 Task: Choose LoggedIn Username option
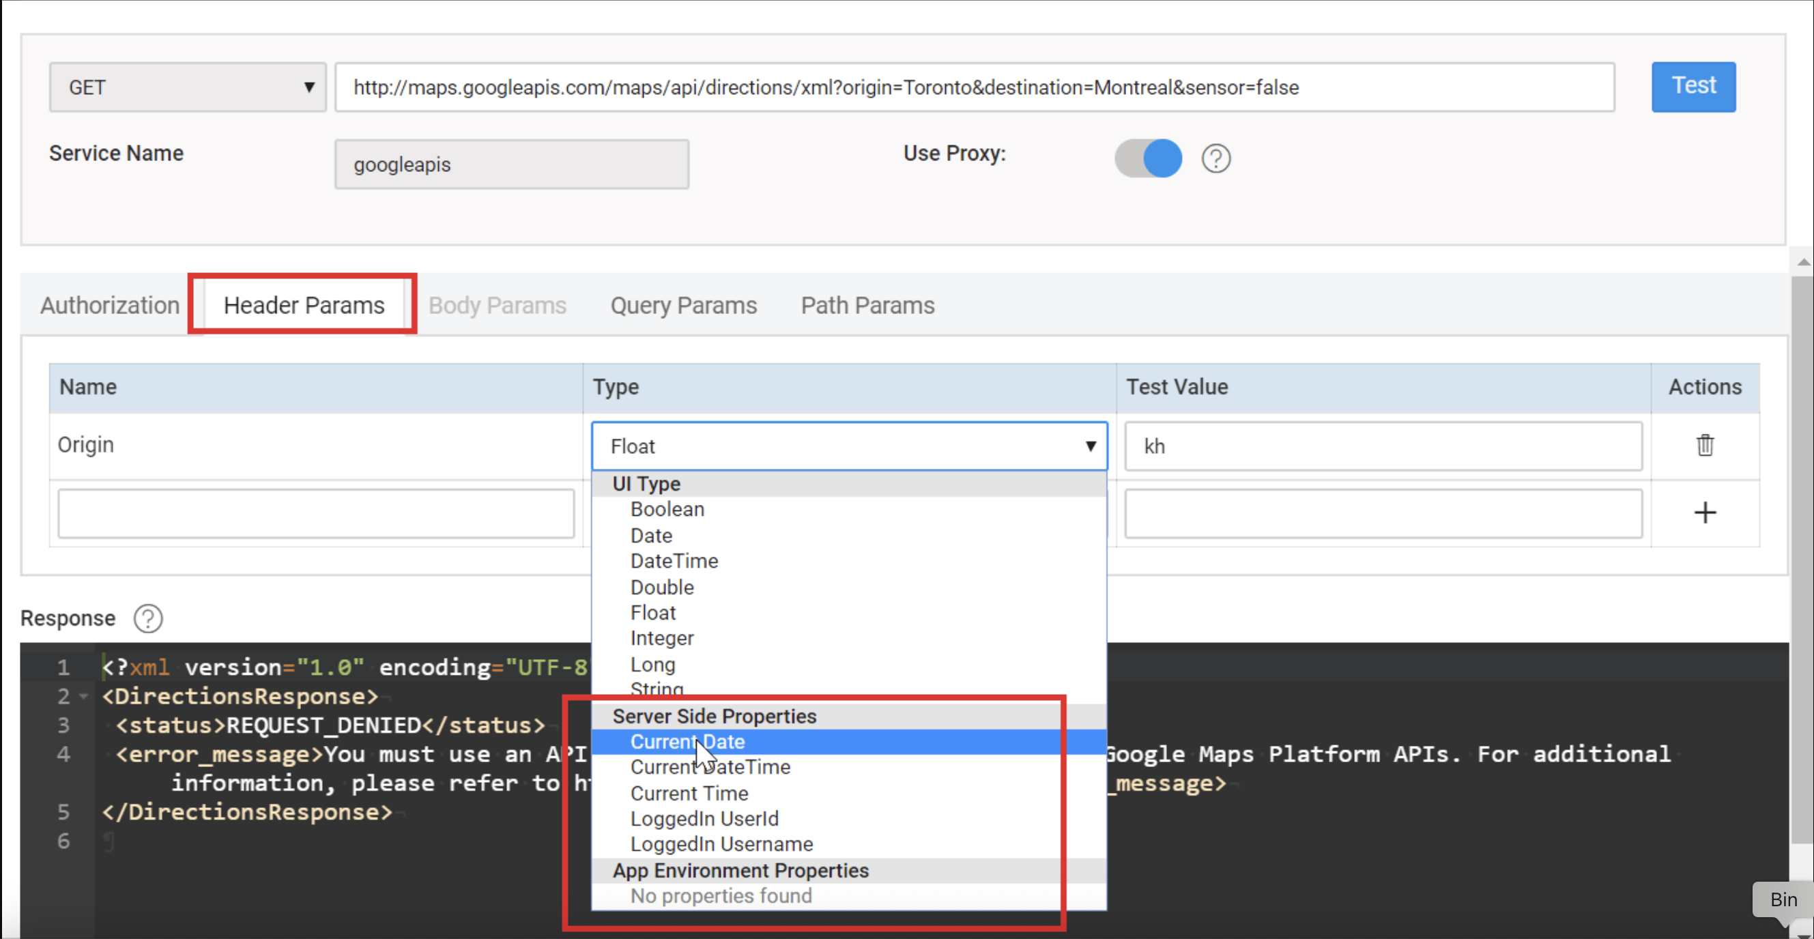click(721, 843)
